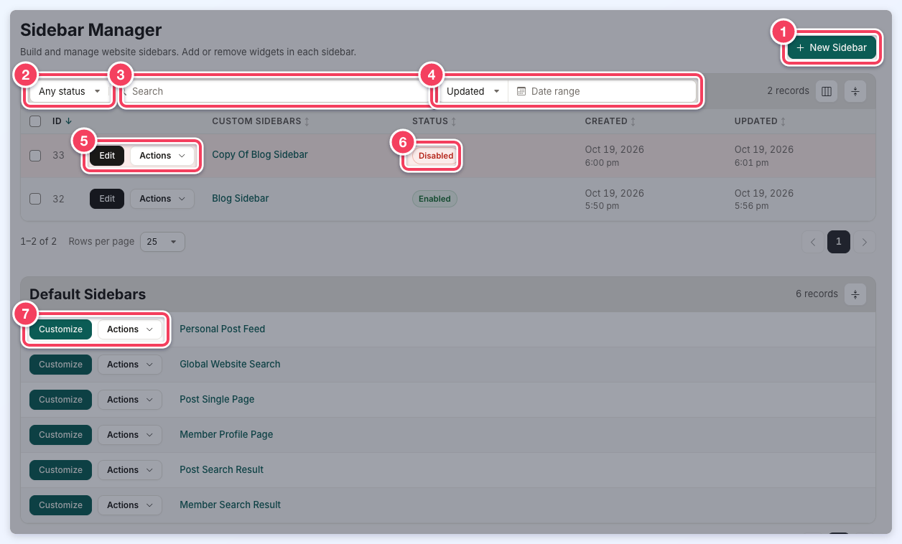Screen dimensions: 902x544
Task: Open the Personal Post Feed link
Action: [223, 329]
